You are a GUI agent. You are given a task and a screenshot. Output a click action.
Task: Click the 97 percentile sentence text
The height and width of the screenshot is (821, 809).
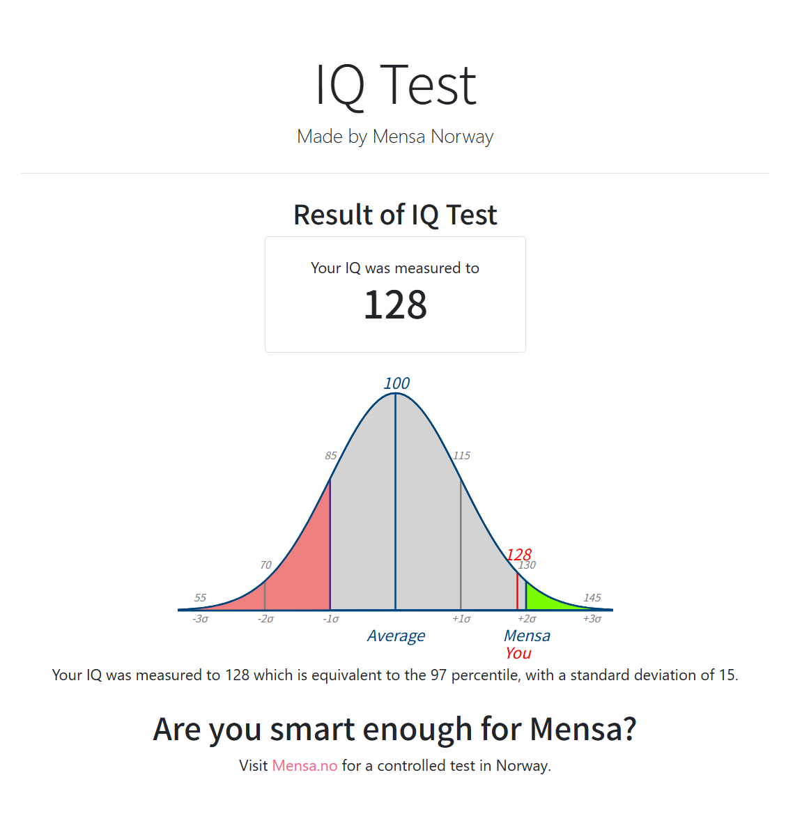(395, 675)
